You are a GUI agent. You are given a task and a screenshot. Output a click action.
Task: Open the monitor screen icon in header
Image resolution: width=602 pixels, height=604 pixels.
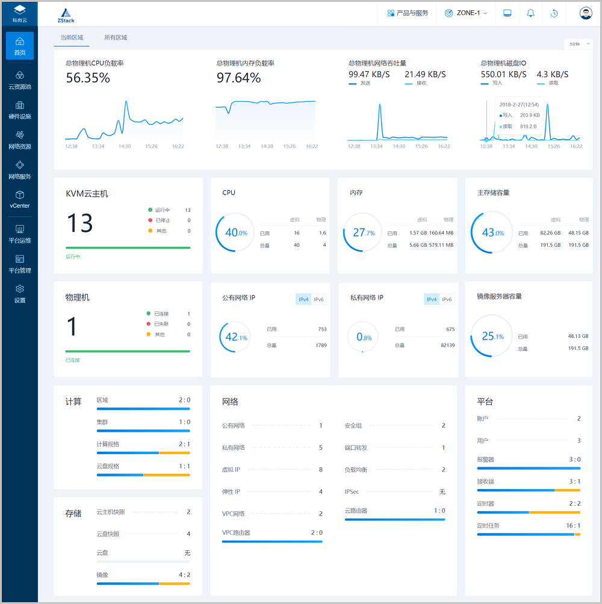click(x=507, y=13)
